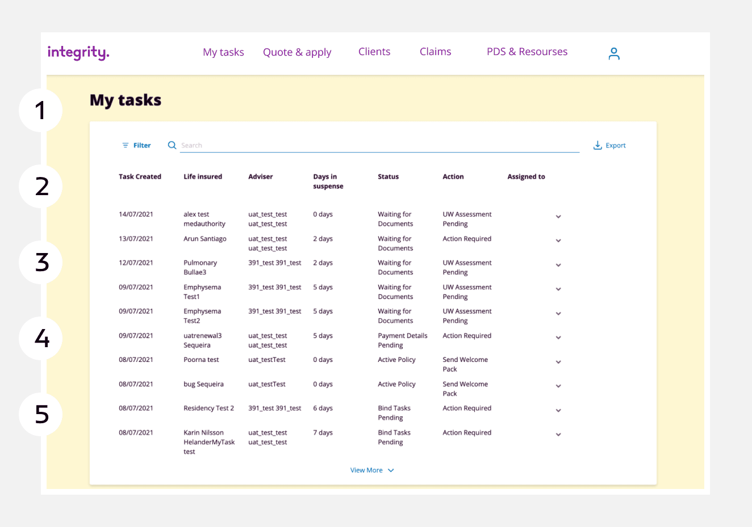Select the 12/07/2021 date cell
Viewport: 752px width, 527px height.
coord(136,263)
